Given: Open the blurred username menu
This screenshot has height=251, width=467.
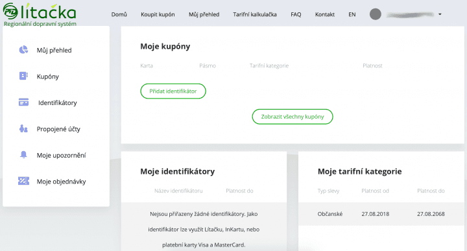Looking at the screenshot, I should pos(410,14).
